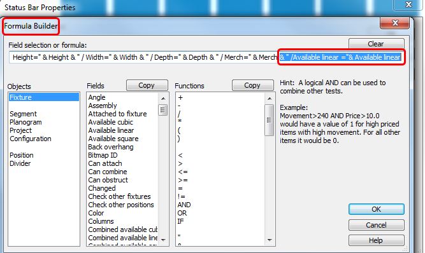The width and height of the screenshot is (425, 253).
Task: Click Functions list scroll-up arrow
Action: click(269, 99)
